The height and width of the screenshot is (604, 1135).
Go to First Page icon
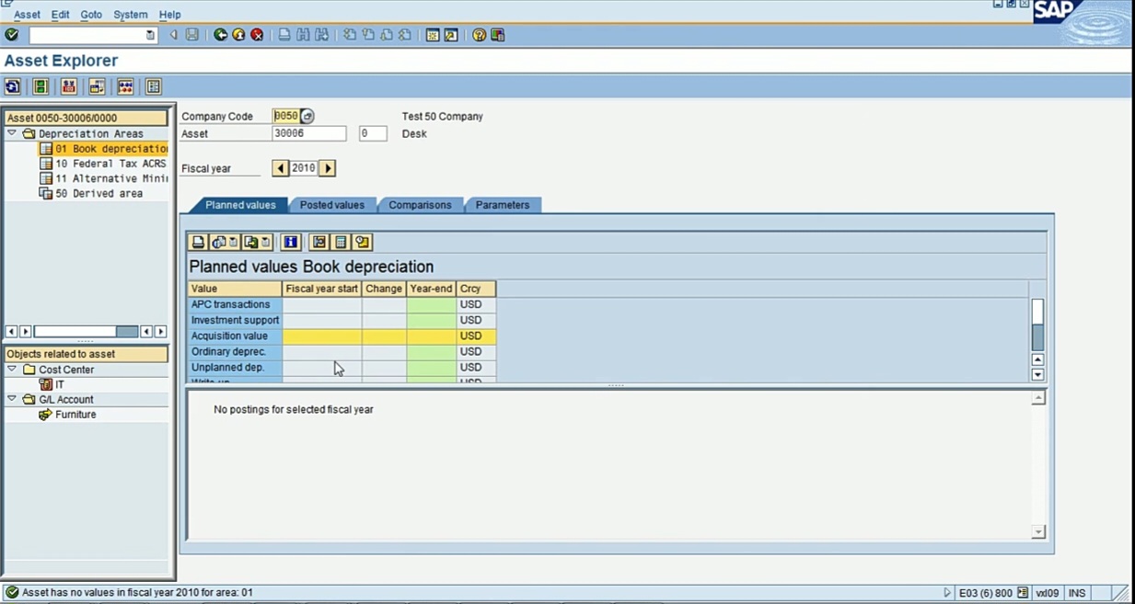[x=350, y=35]
